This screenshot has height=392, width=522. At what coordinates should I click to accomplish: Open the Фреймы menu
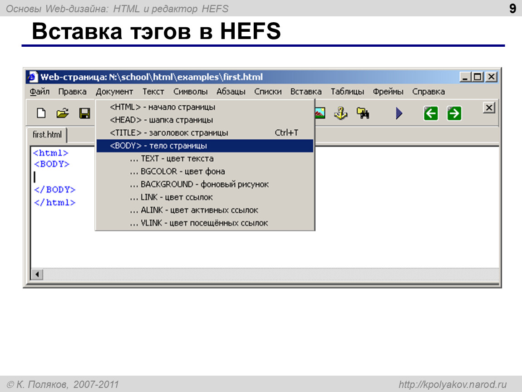pos(388,92)
